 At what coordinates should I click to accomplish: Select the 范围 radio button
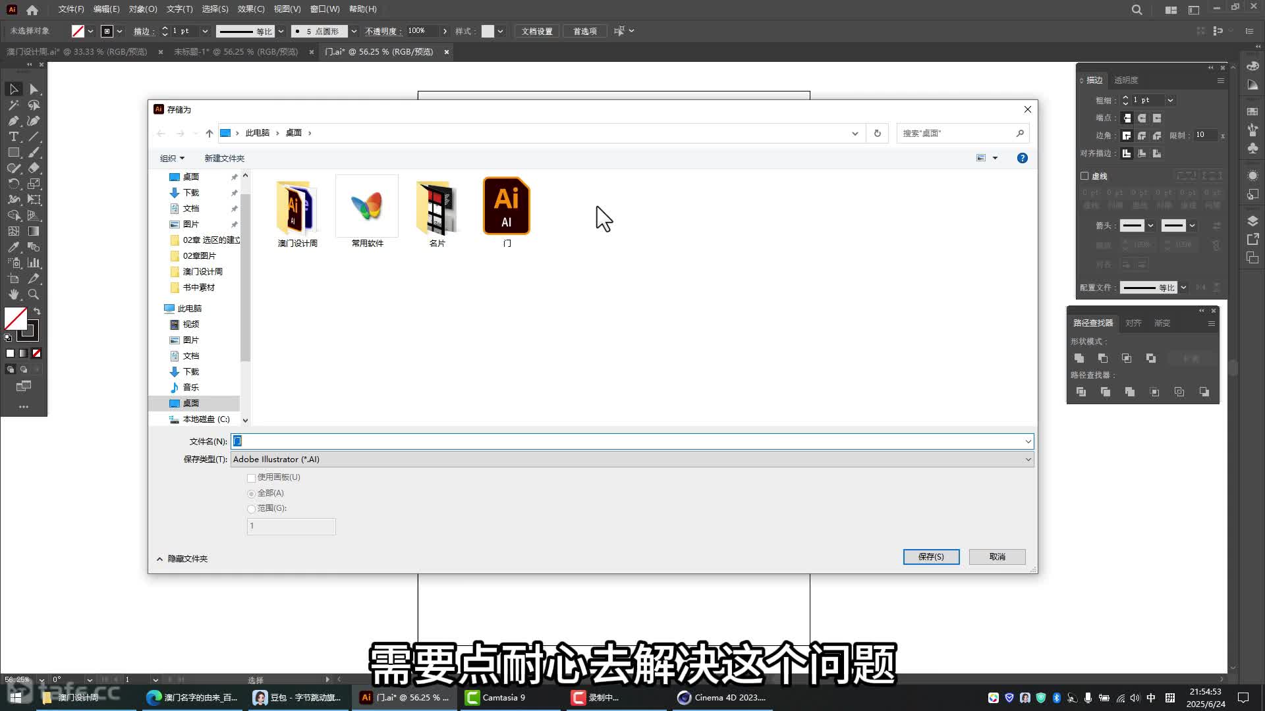[251, 508]
